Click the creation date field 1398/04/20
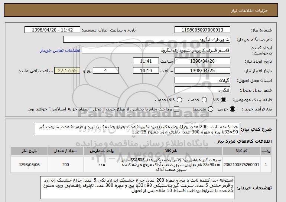The width and height of the screenshot is (286, 202). pos(202,61)
